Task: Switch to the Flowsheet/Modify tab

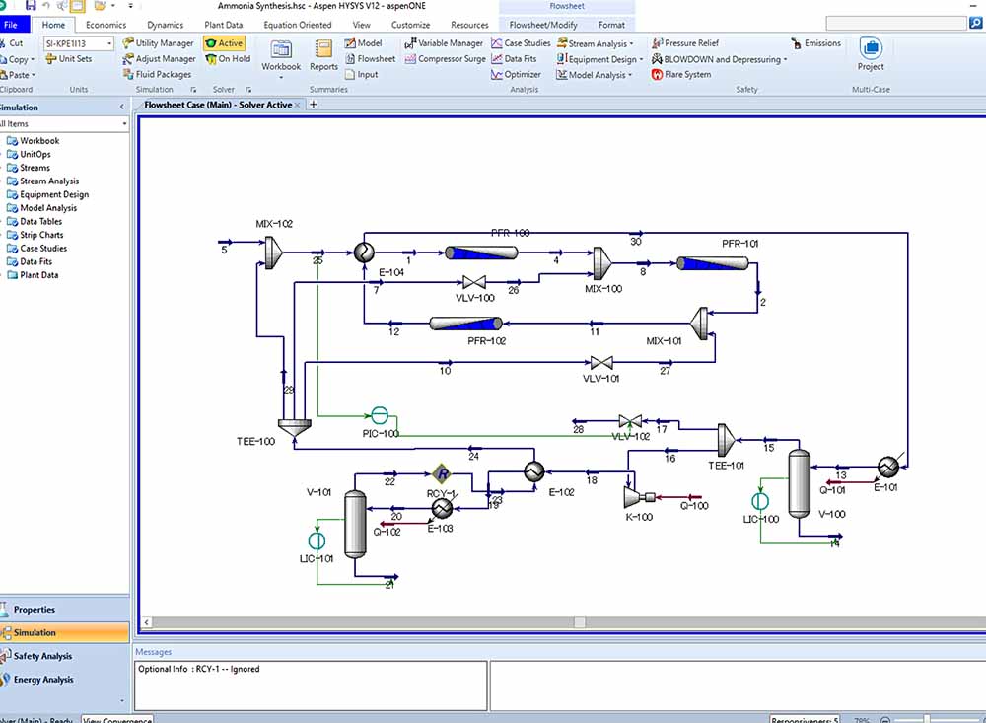Action: point(543,25)
